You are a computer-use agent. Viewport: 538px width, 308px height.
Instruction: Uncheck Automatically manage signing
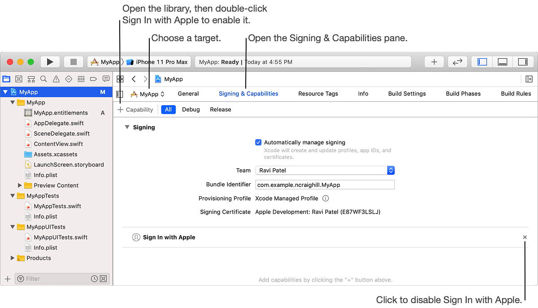pos(258,142)
